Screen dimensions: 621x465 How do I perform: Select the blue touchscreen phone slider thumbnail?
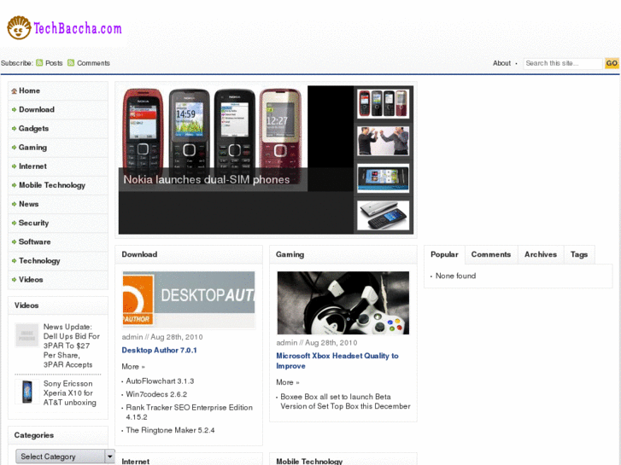pos(383,178)
